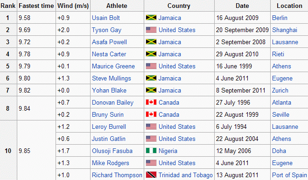Open the Usain Bolt athlete link

click(x=106, y=18)
